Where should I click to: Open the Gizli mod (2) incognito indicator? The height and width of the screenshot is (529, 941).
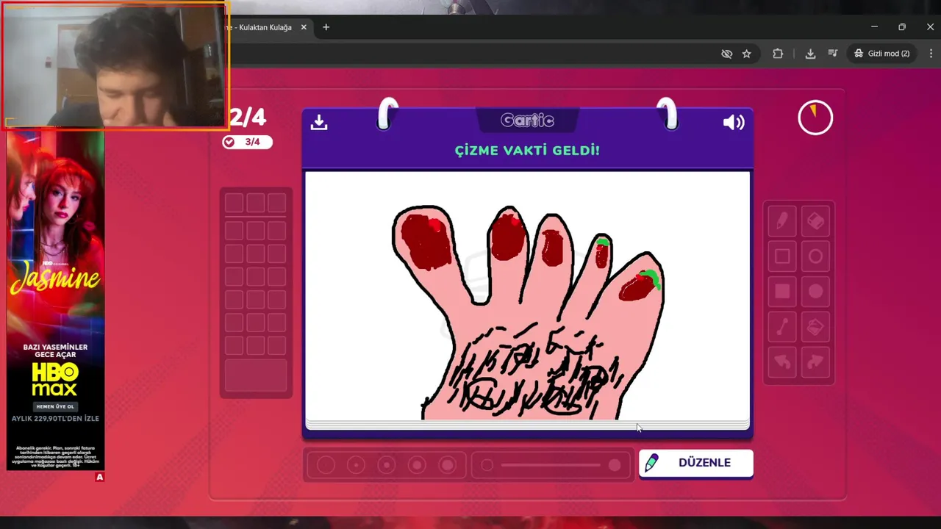point(882,54)
